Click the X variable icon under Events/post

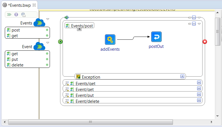79,29
